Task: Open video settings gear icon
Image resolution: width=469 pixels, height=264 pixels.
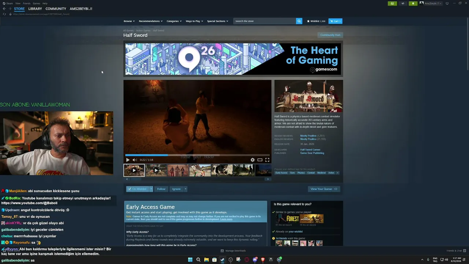Action: point(252,160)
